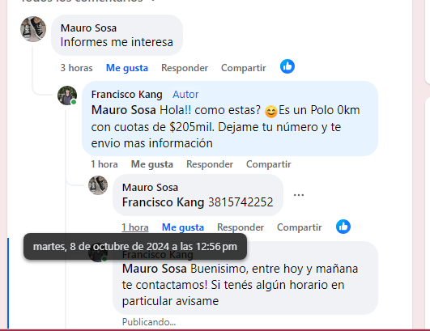Click the Mauro Sosa mention in Buenisimo reply
Screen dimensions: 430x331
pyautogui.click(x=155, y=269)
